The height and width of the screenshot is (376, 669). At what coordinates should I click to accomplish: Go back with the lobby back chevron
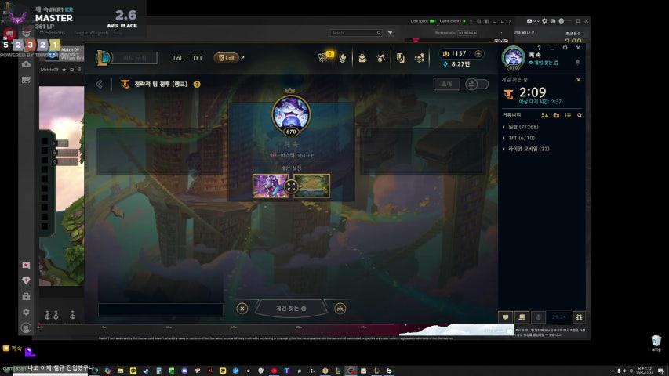[x=100, y=84]
